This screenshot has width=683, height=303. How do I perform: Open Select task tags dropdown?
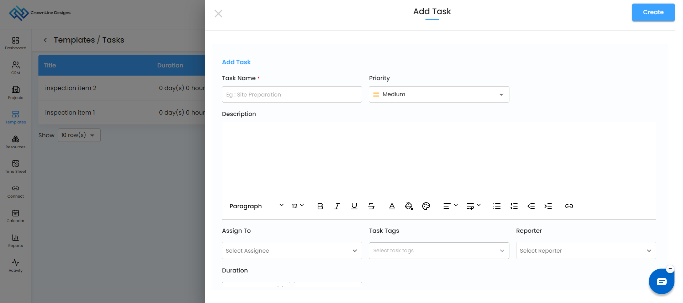tap(439, 250)
